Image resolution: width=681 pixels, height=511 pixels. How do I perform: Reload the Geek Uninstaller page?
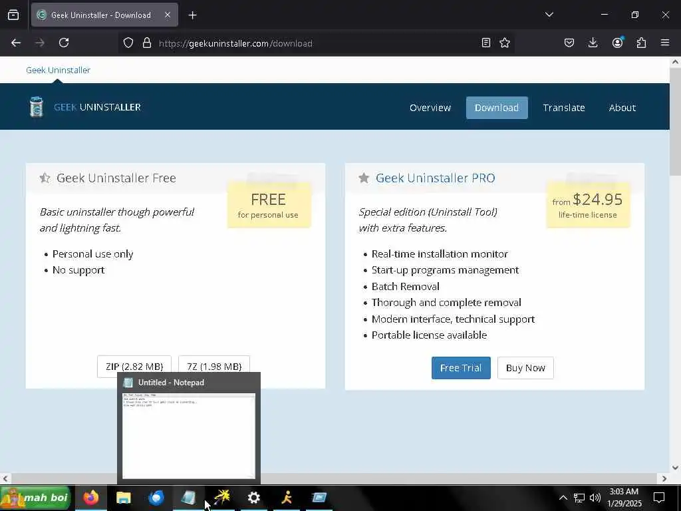click(64, 43)
